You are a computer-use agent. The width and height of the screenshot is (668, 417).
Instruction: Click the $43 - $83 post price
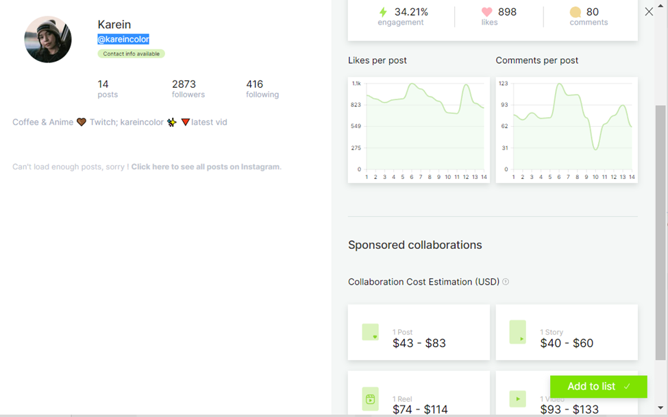point(419,343)
